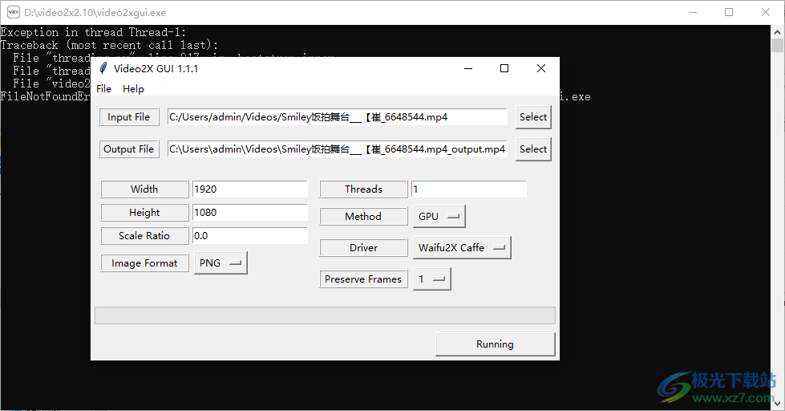
Task: Click the Width label button
Action: click(144, 189)
